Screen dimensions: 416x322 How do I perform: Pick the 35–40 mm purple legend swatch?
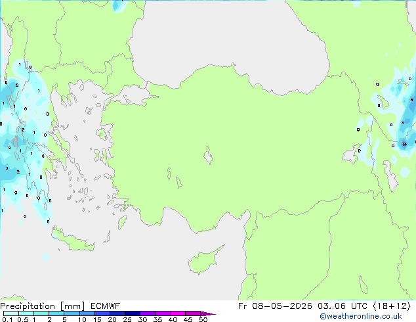(163, 313)
